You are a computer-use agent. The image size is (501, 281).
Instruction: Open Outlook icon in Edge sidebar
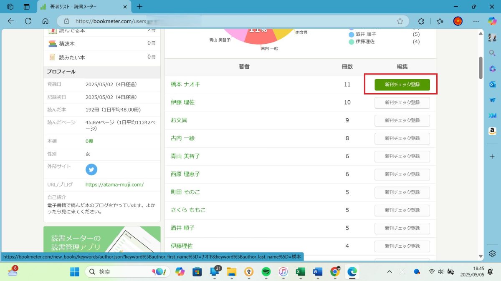click(492, 85)
